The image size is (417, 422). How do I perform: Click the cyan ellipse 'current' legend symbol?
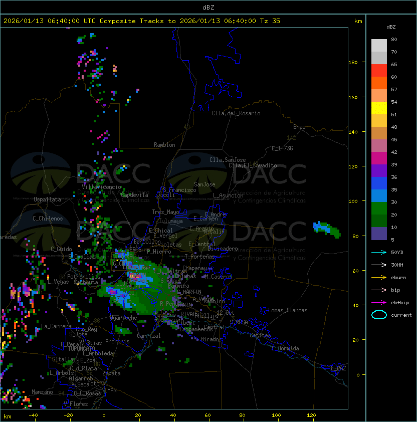pos(379,315)
